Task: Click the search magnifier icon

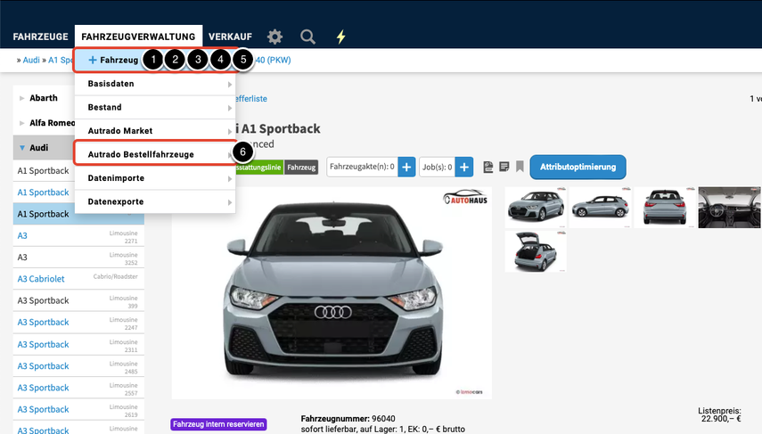Action: (x=307, y=37)
